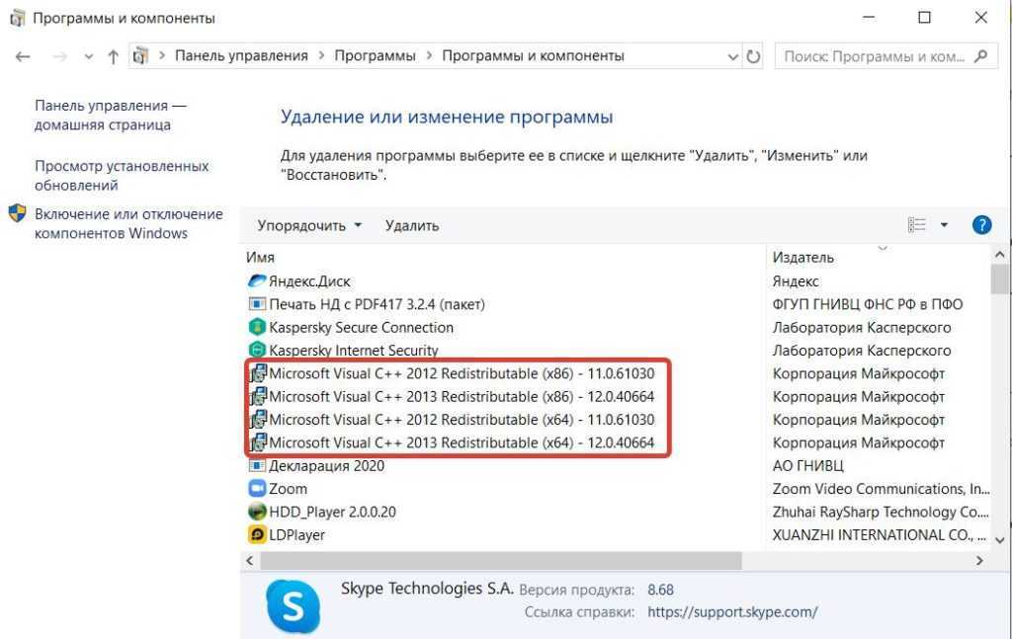Select the Kaspersky Secure Connection icon

(x=257, y=327)
